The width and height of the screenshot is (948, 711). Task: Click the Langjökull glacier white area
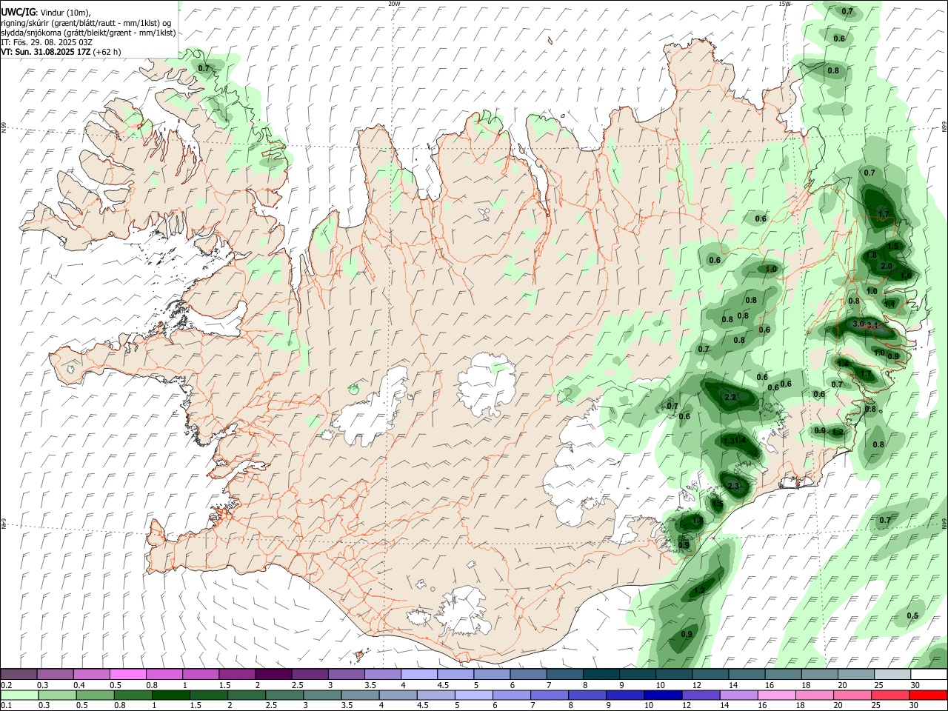tap(374, 411)
